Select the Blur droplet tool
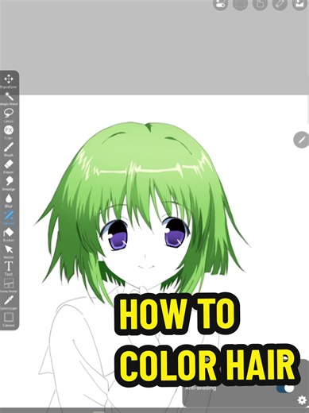The image size is (309, 413). 9,200
